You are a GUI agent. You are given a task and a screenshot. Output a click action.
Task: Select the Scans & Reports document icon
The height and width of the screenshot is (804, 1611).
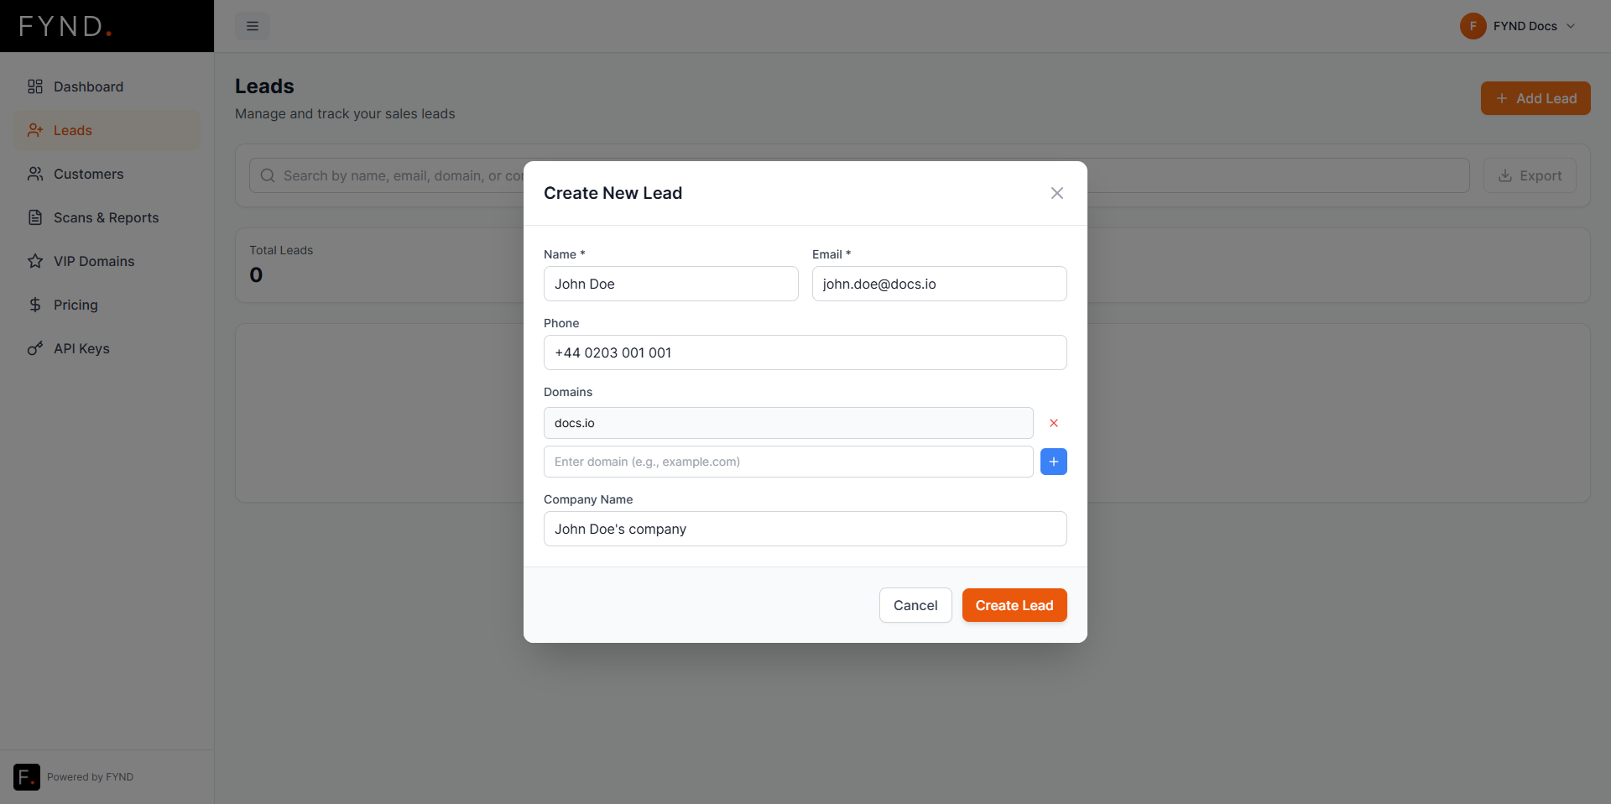pyautogui.click(x=34, y=217)
